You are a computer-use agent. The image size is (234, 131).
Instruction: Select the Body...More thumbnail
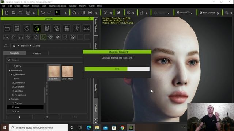[67, 73]
